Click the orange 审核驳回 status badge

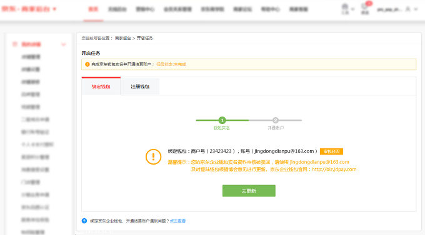coord(331,151)
